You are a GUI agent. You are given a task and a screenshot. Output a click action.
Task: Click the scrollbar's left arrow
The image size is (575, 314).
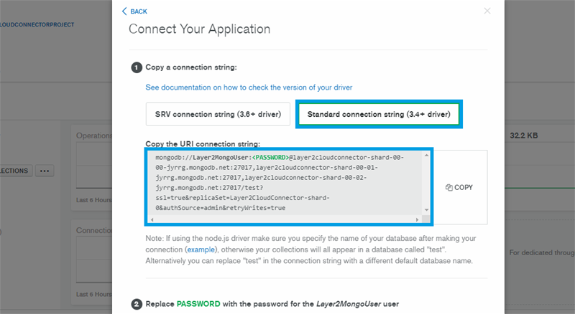click(152, 219)
